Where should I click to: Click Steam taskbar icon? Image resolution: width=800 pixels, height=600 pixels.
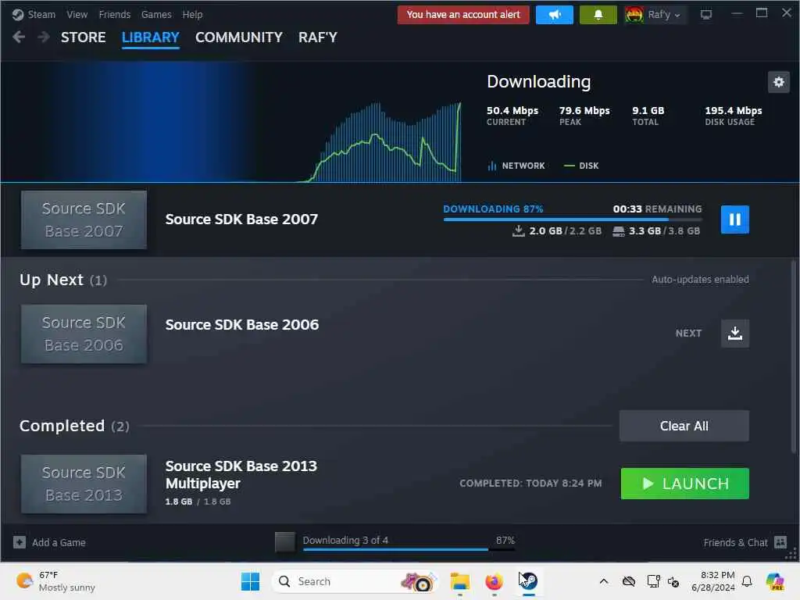point(529,581)
